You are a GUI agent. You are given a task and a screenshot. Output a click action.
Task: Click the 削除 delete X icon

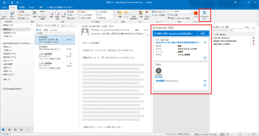(35, 13)
